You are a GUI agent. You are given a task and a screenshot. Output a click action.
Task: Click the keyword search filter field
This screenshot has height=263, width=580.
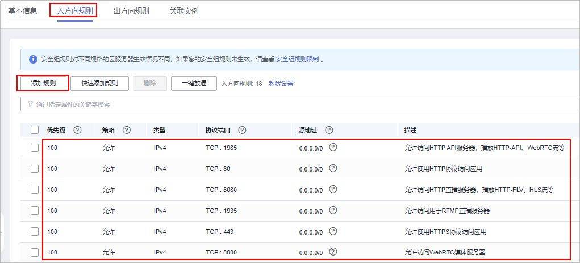[x=284, y=104]
